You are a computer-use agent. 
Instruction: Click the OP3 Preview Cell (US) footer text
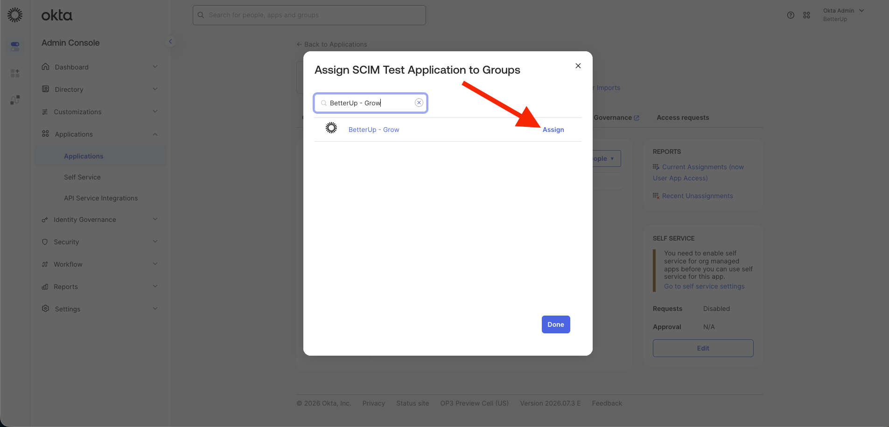point(474,403)
